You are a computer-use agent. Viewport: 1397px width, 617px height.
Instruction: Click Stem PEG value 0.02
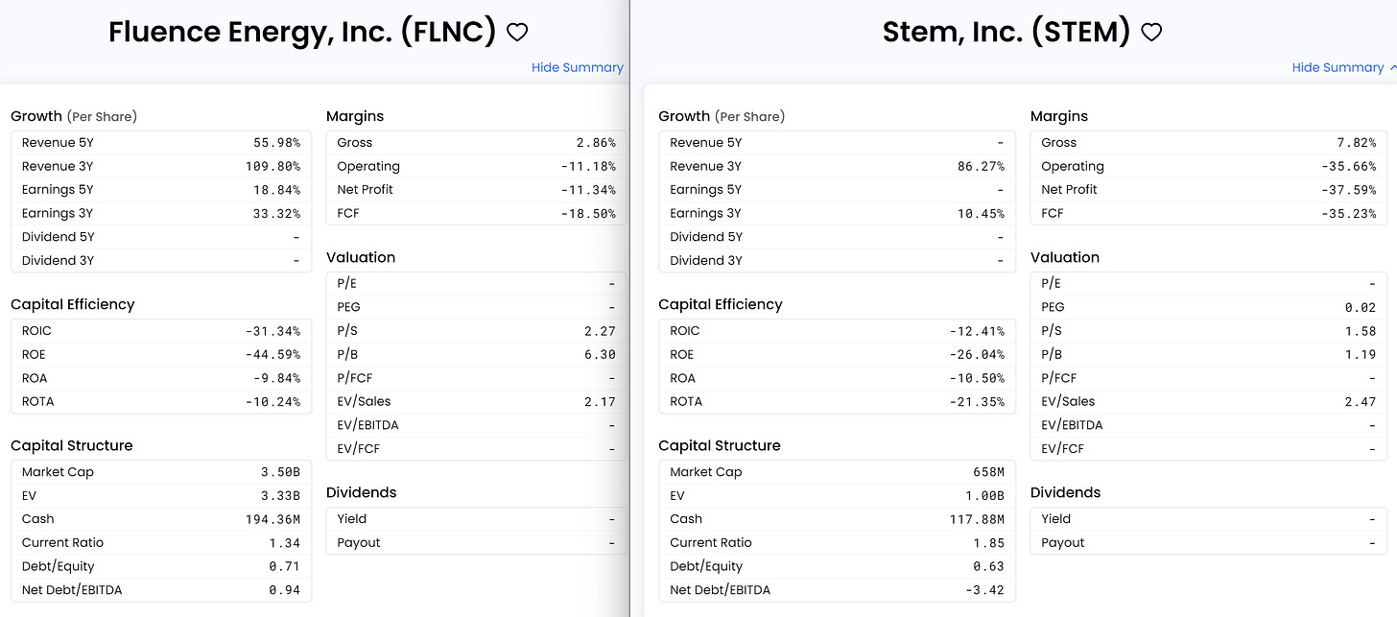(1360, 307)
